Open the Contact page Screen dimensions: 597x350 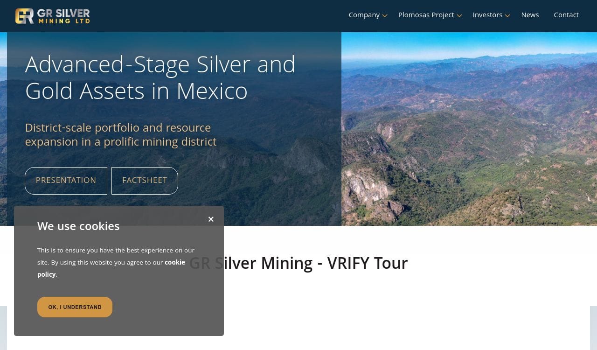566,15
